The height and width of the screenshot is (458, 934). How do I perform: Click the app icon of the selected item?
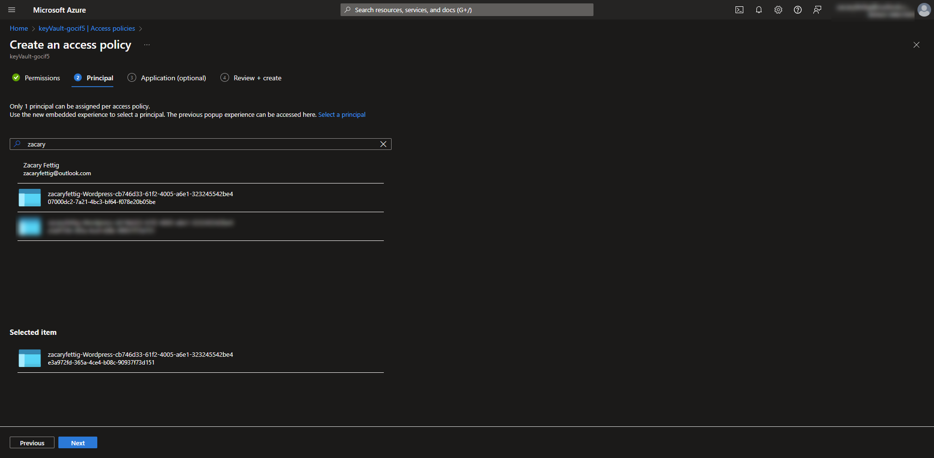pos(30,358)
